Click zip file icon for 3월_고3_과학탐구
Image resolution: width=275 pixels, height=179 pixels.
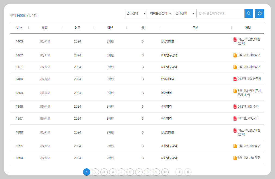coord(235,55)
